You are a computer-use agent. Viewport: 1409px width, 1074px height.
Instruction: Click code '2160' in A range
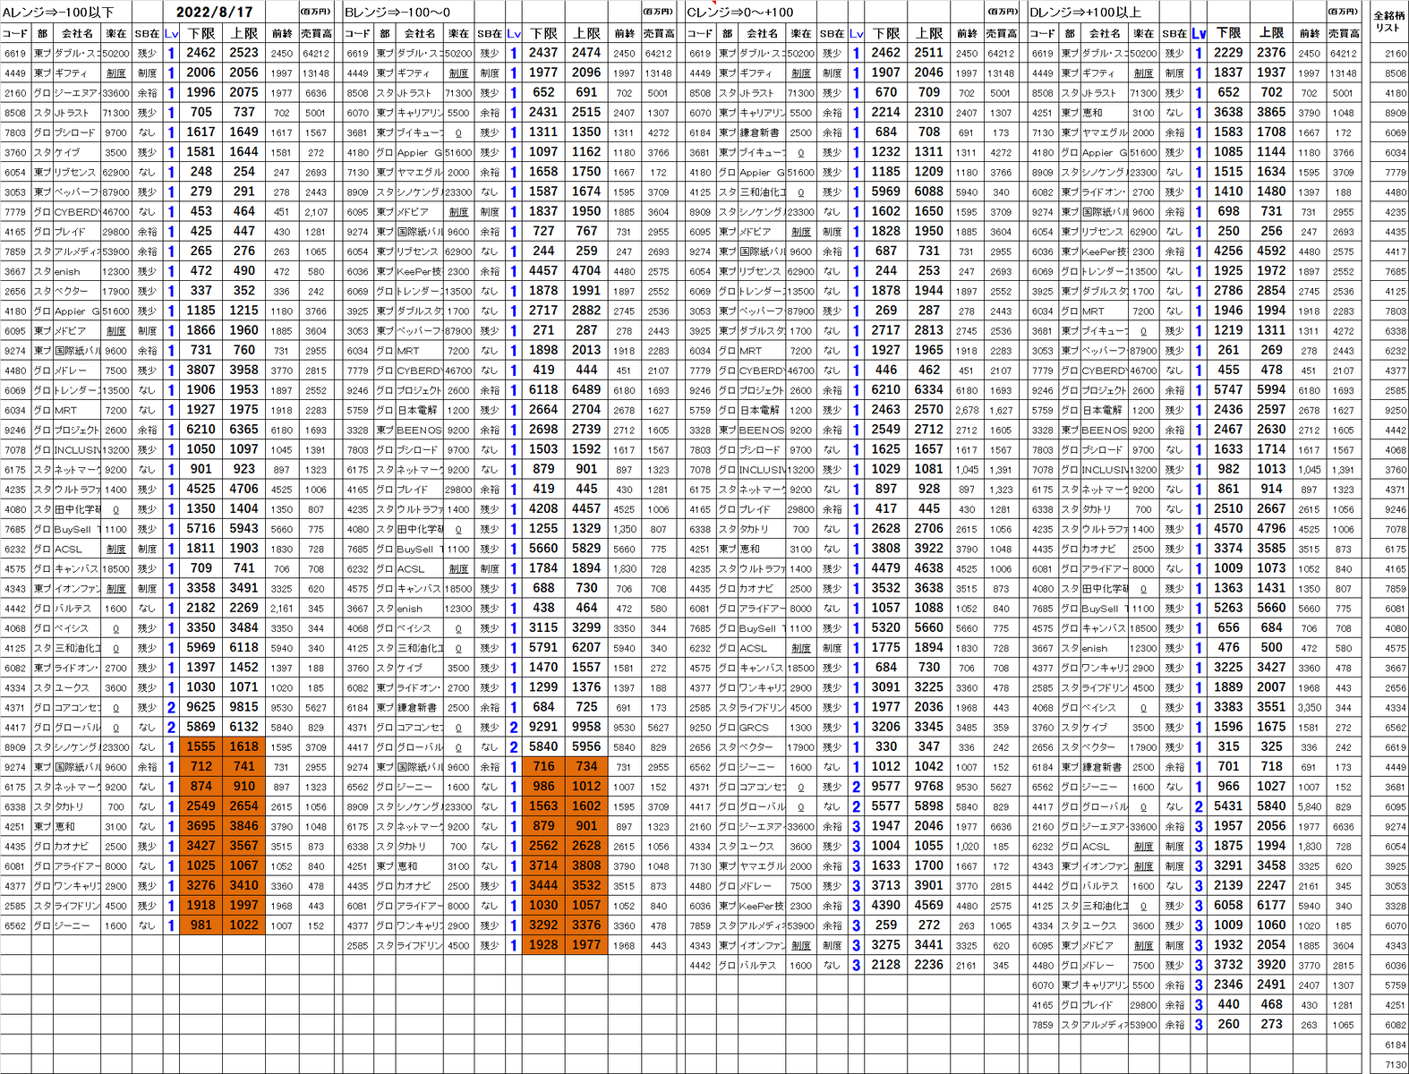pyautogui.click(x=15, y=92)
